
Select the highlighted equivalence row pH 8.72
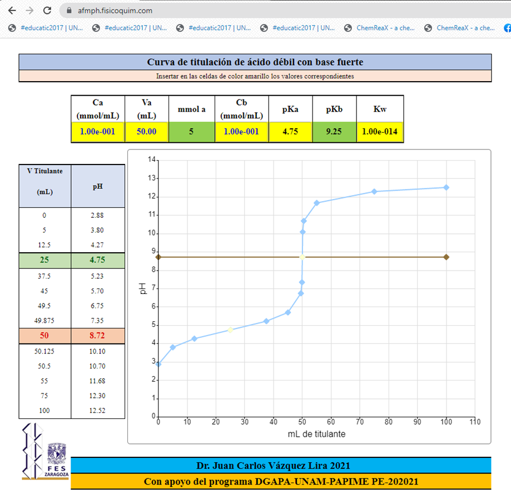pyautogui.click(x=97, y=336)
